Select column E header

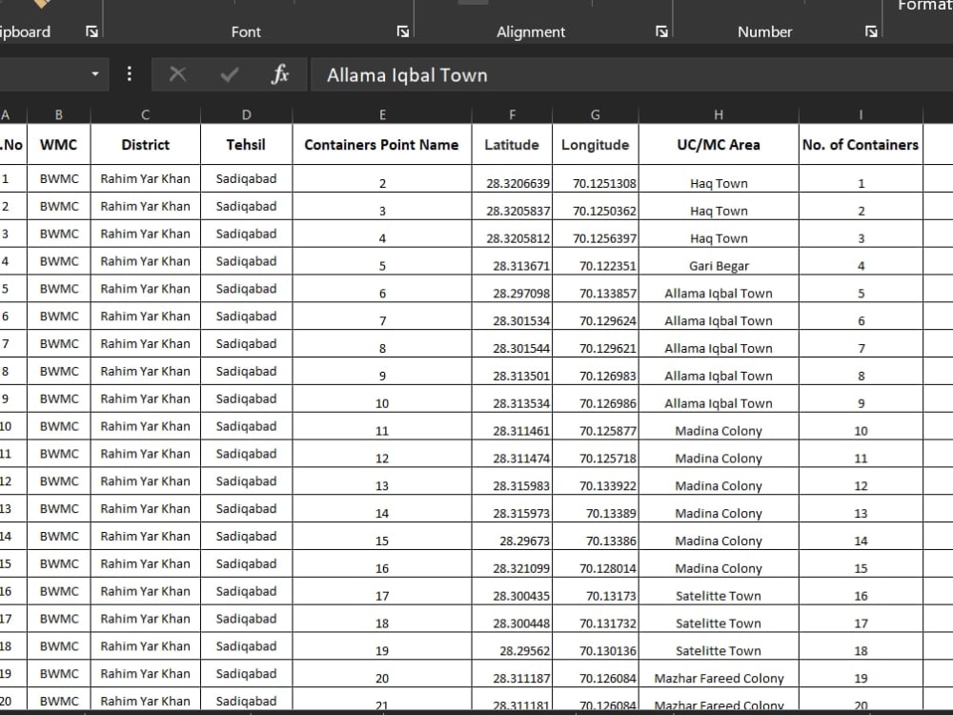[x=382, y=114]
